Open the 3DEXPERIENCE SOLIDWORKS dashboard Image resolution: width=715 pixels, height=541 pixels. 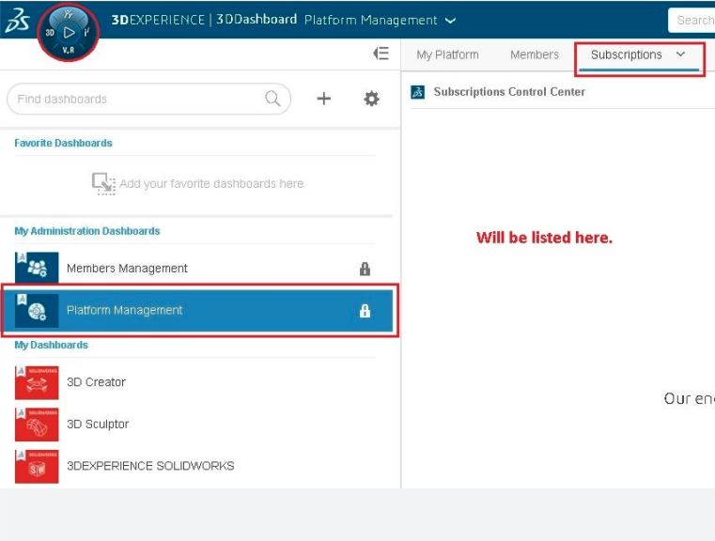click(x=197, y=466)
